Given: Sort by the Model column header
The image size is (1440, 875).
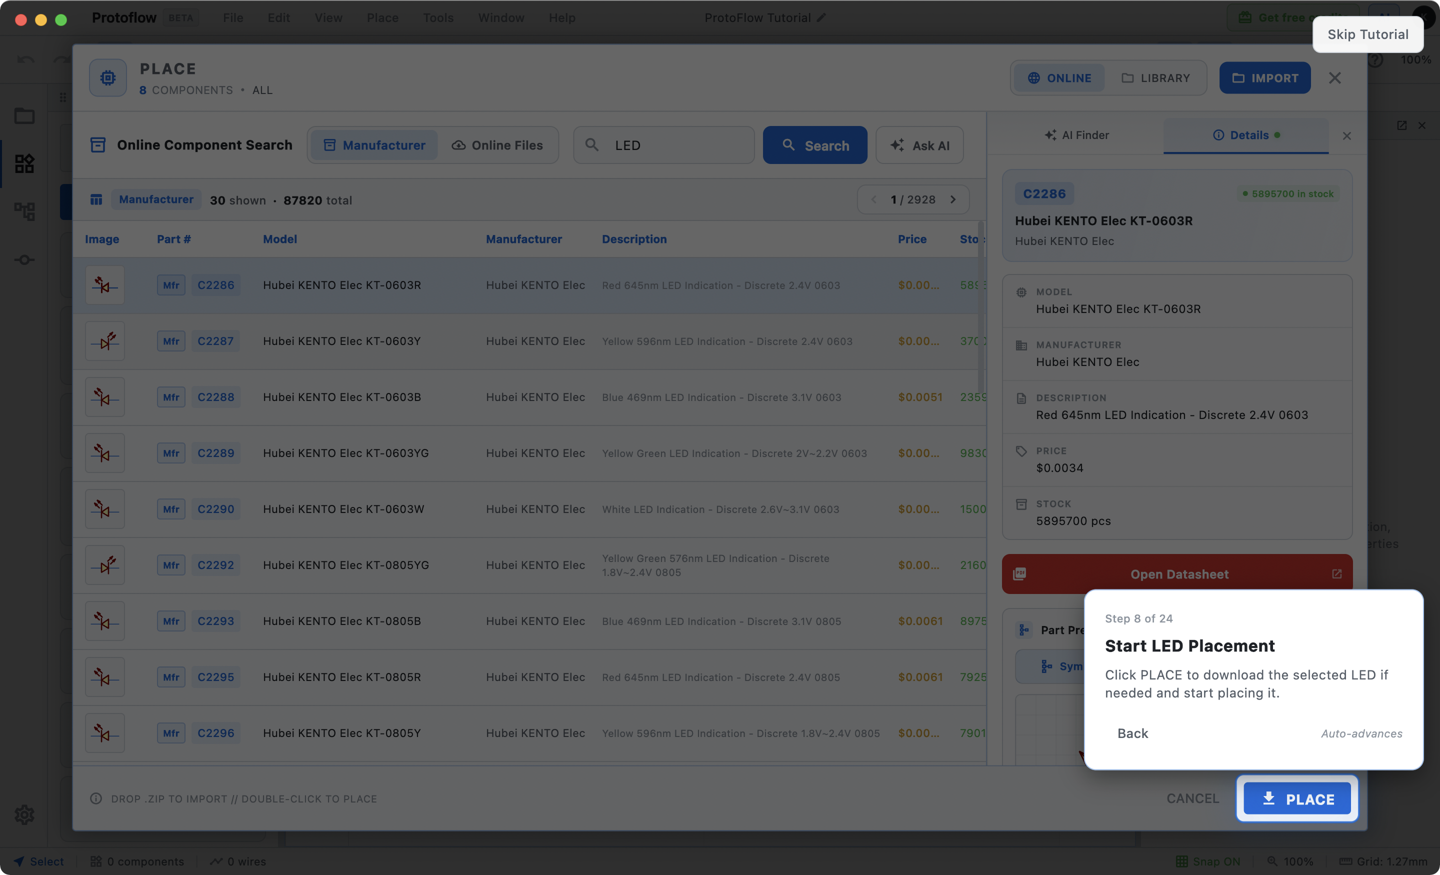Looking at the screenshot, I should (x=280, y=239).
